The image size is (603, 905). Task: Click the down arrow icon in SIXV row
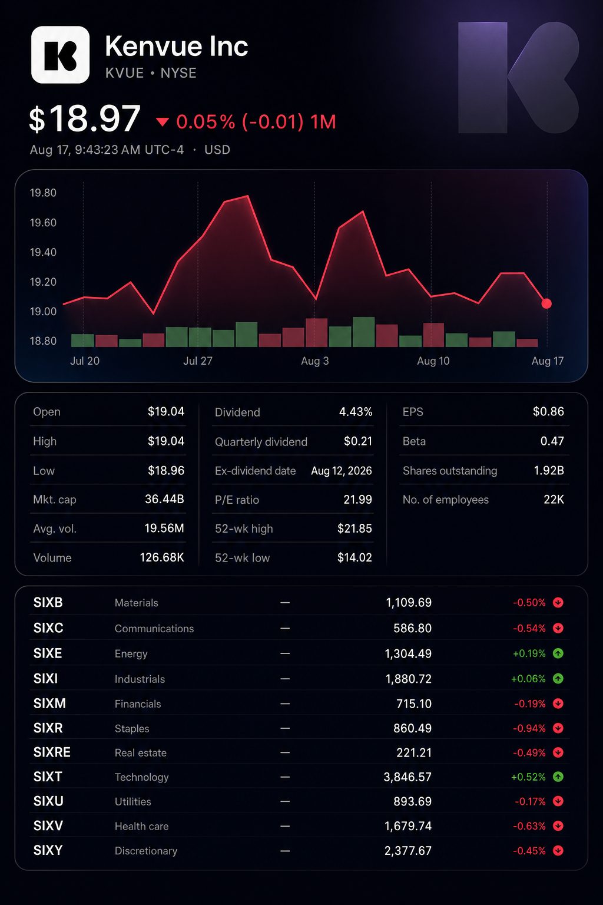pyautogui.click(x=558, y=826)
